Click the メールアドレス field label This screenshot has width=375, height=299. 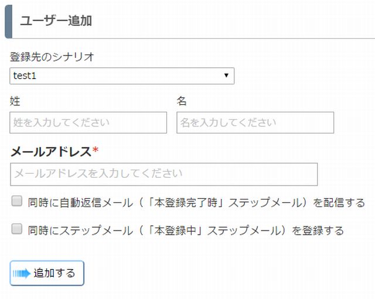pos(51,152)
